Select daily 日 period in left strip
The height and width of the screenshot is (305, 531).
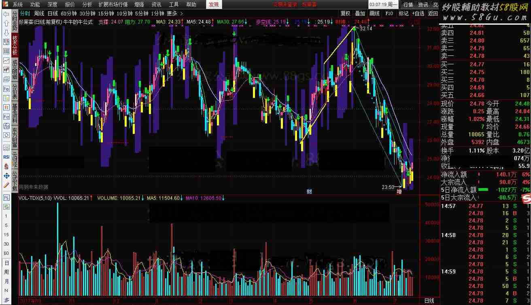click(x=6, y=263)
